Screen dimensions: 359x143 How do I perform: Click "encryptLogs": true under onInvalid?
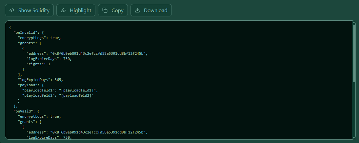coord(39,38)
